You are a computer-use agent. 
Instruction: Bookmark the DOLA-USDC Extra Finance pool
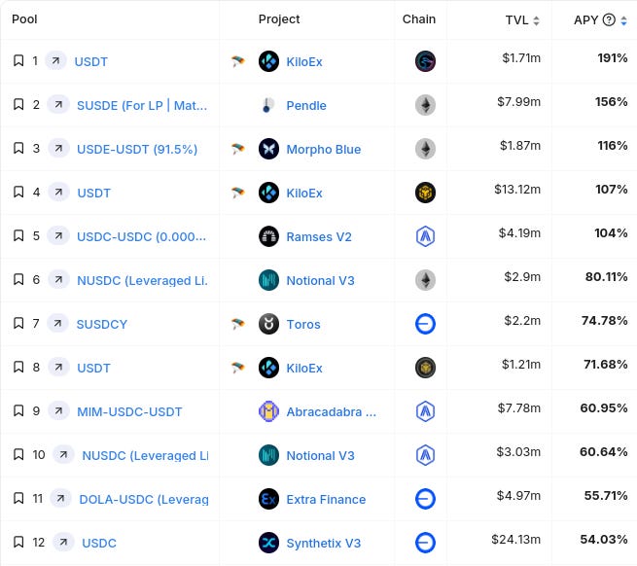[x=18, y=498]
